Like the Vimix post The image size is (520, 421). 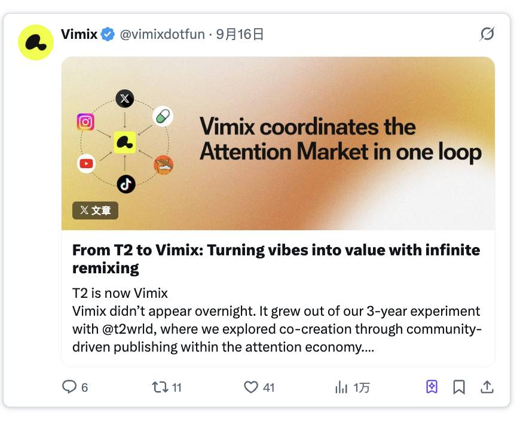(x=251, y=388)
